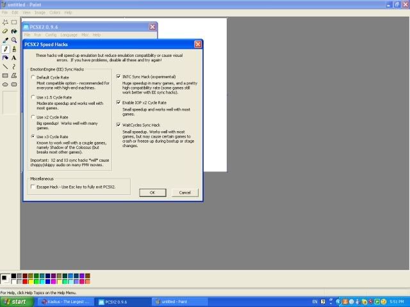Pick the orange color swatch

click(x=88, y=281)
